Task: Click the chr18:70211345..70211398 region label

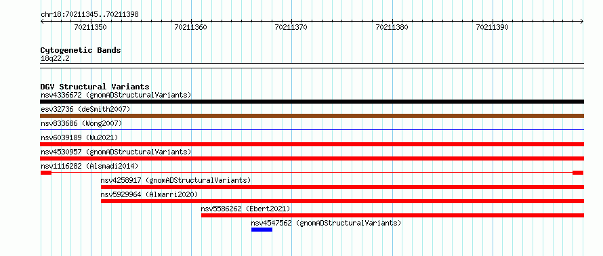Action: tap(89, 15)
